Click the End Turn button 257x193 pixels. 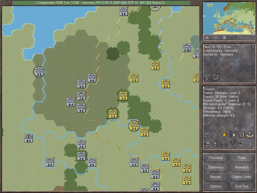click(x=242, y=186)
